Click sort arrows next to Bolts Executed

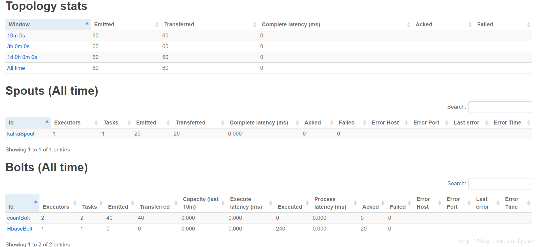point(307,203)
